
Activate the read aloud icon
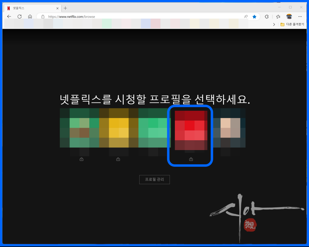246,16
